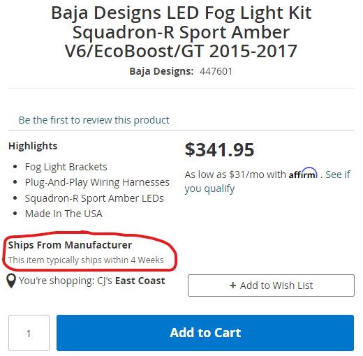The image size is (363, 356).
Task: Follow the 'See if you qualify' link
Action: tap(267, 181)
